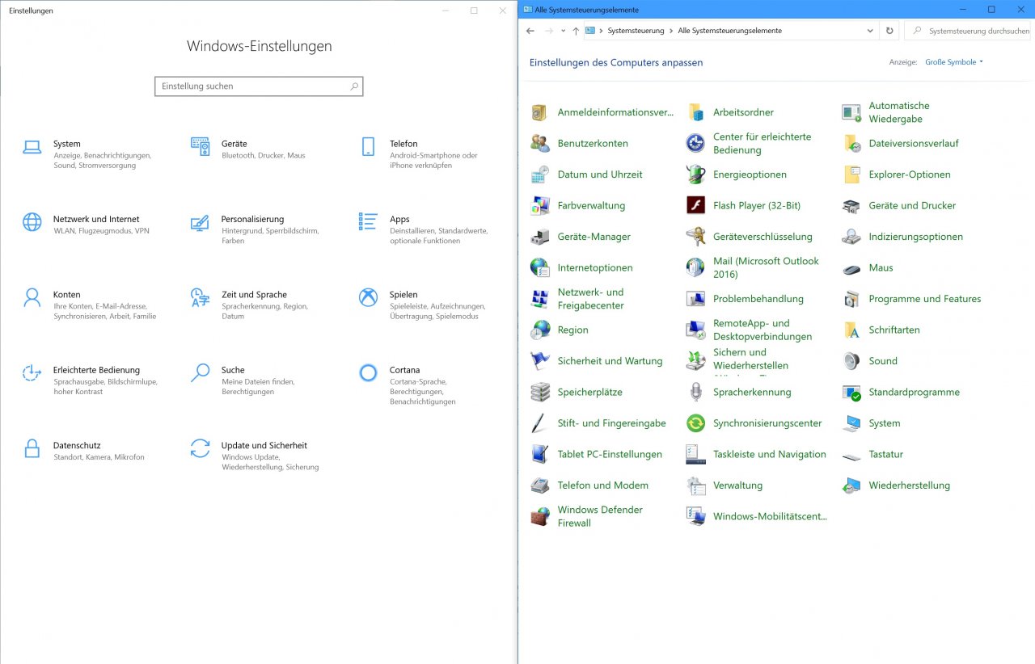This screenshot has height=664, width=1035.
Task: Open Indizierungsoptionen link
Action: point(915,237)
